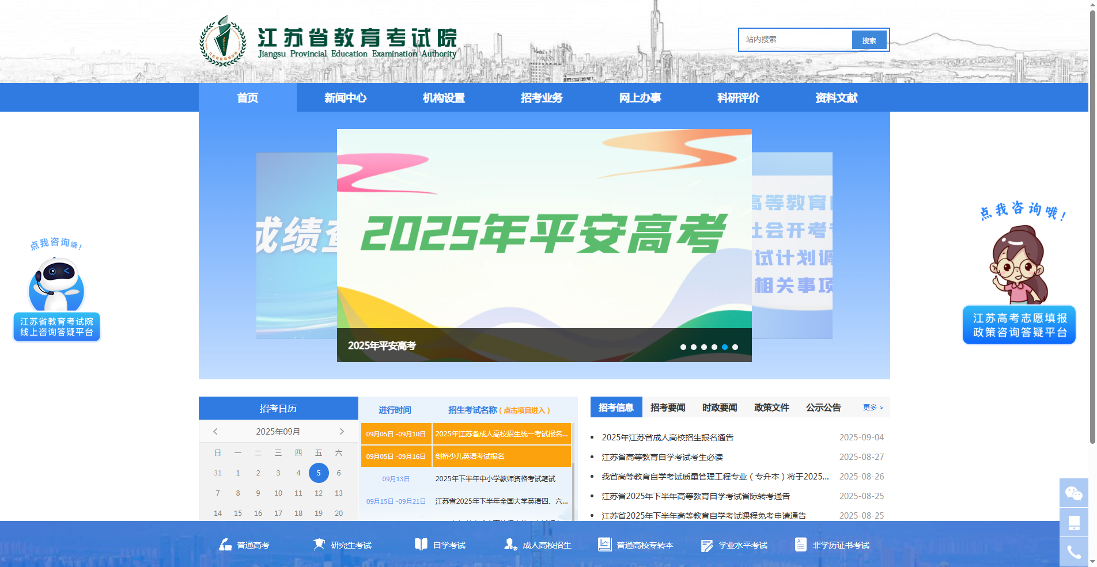The image size is (1097, 567).
Task: Open the WeChat icon in the right sidebar
Action: point(1074,493)
